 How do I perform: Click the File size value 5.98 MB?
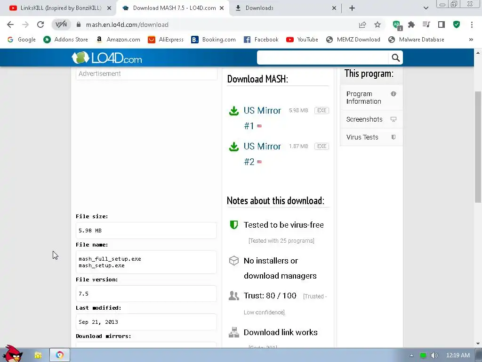click(90, 230)
